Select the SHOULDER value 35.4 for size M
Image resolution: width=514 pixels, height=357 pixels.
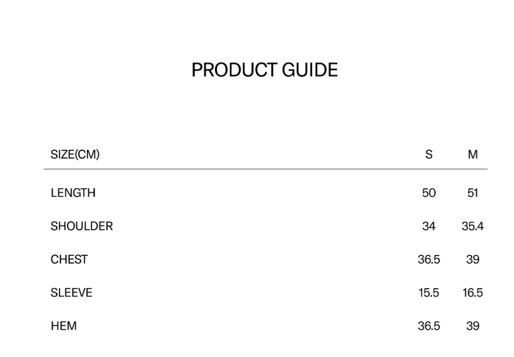pos(472,226)
